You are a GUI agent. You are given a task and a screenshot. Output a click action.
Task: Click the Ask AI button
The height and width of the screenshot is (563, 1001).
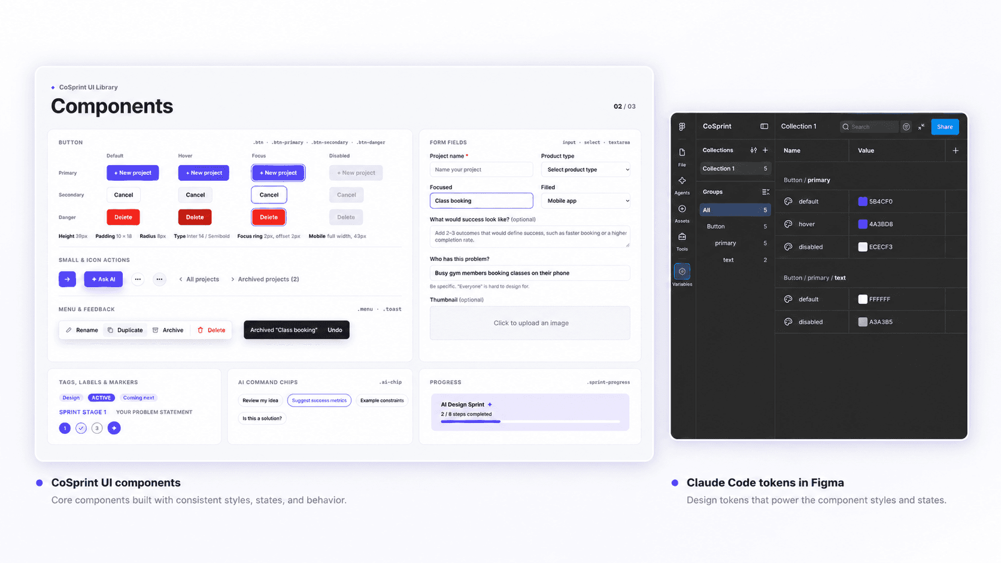point(104,279)
